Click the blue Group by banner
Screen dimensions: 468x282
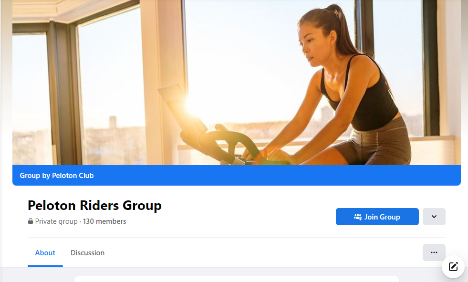click(x=237, y=176)
